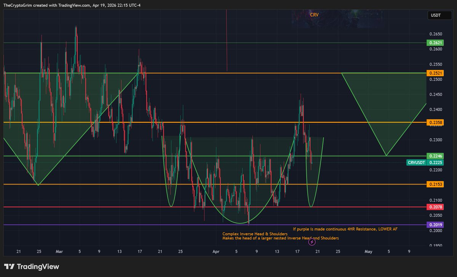The image size is (457, 277).
Task: Click the 0.2400 value on the price scale
Action: tap(436, 110)
